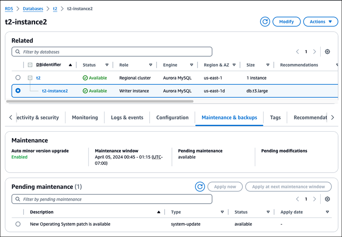Refresh the Pending maintenance list
Viewport: 342px width, 237px height.
click(200, 187)
